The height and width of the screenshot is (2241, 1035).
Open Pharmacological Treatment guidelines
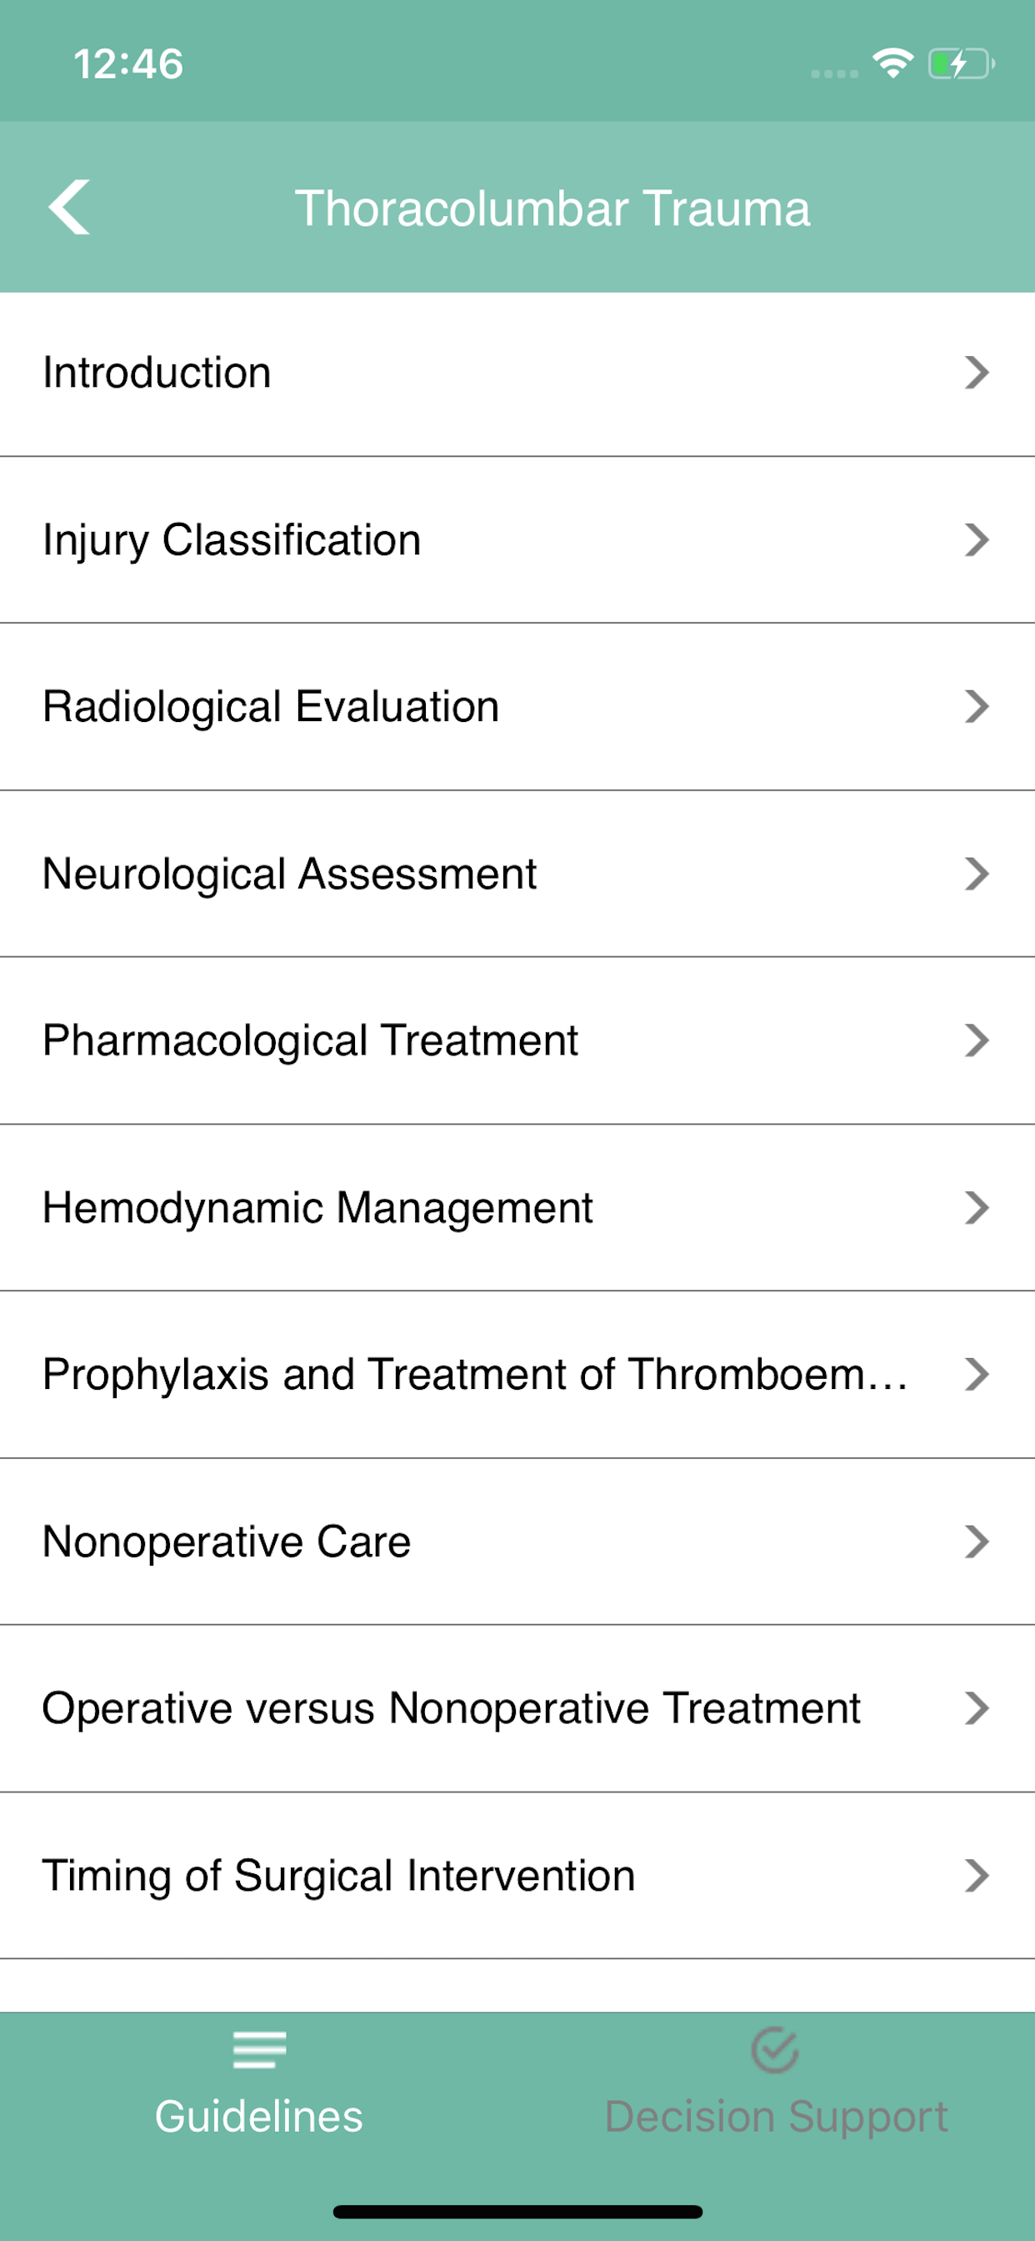pyautogui.click(x=310, y=1040)
